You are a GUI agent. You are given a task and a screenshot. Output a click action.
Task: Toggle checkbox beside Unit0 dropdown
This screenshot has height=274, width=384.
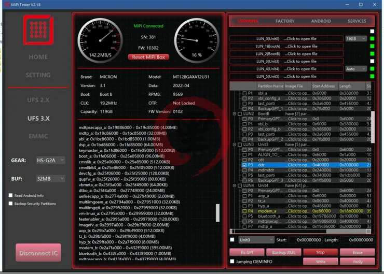pyautogui.click(x=232, y=239)
